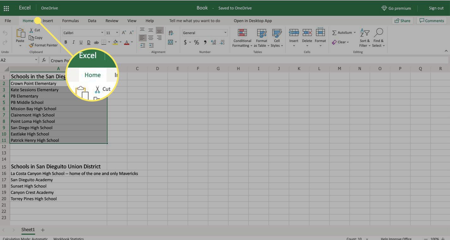Switch to the Formulas tab
The width and height of the screenshot is (450, 240).
pyautogui.click(x=70, y=21)
